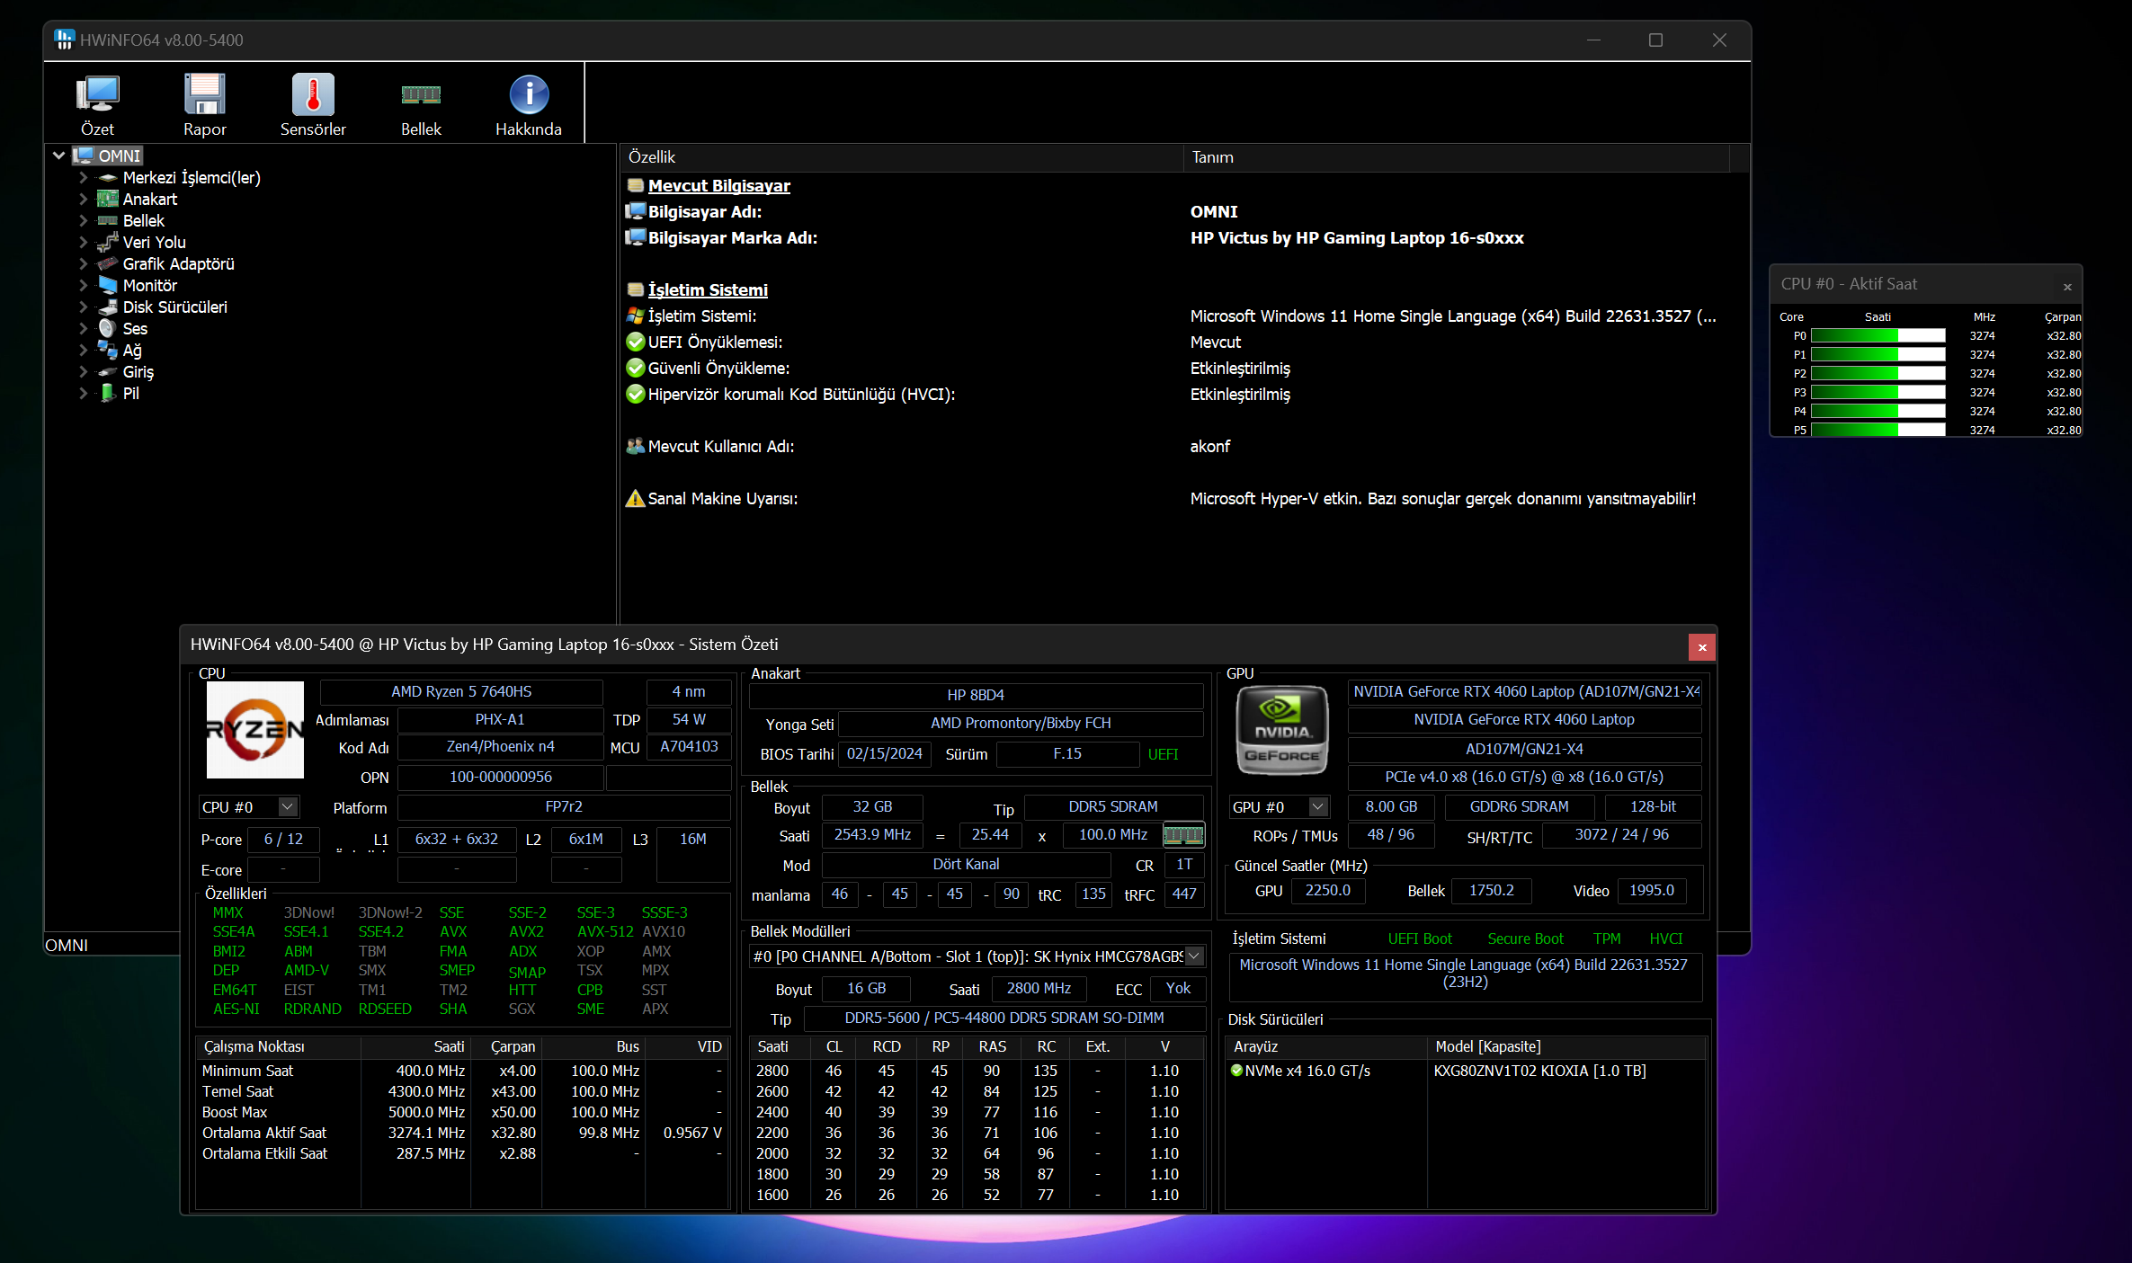Click the Model [Kapasite] column header

[x=1566, y=1046]
